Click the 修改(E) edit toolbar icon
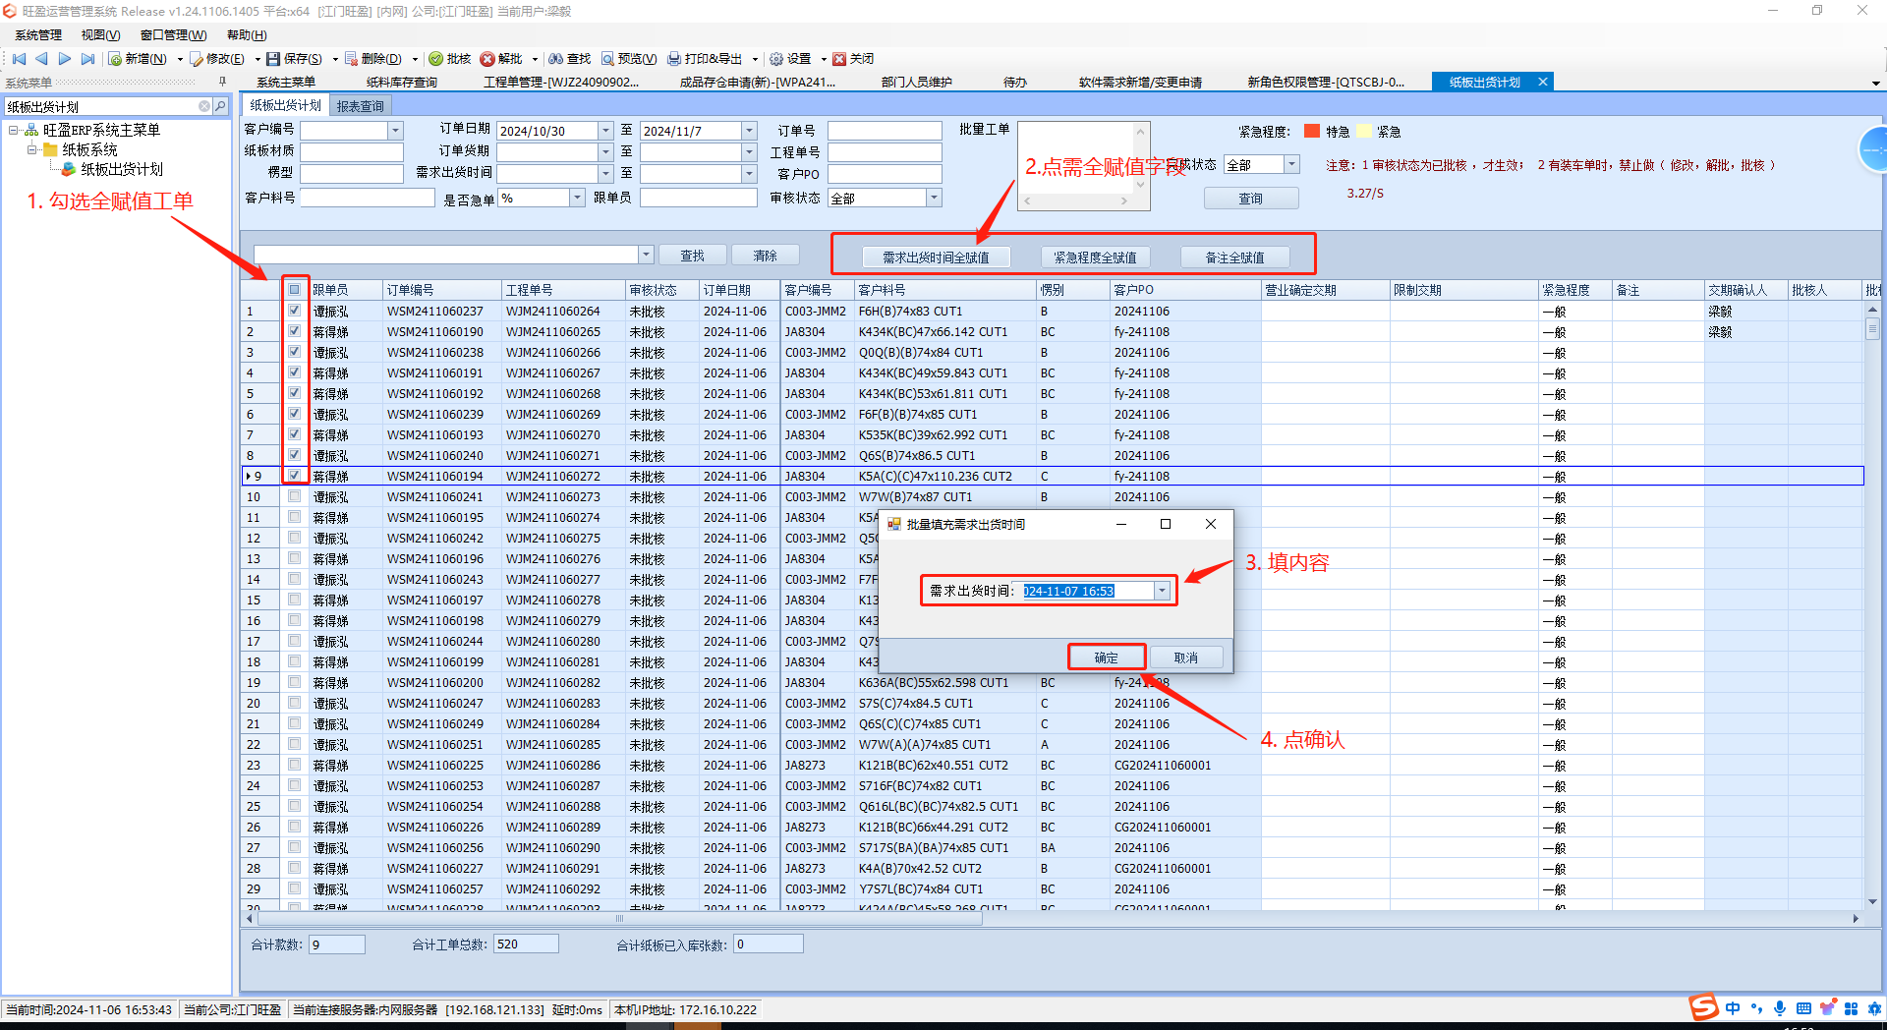Viewport: 1887px width, 1030px height. [x=197, y=59]
